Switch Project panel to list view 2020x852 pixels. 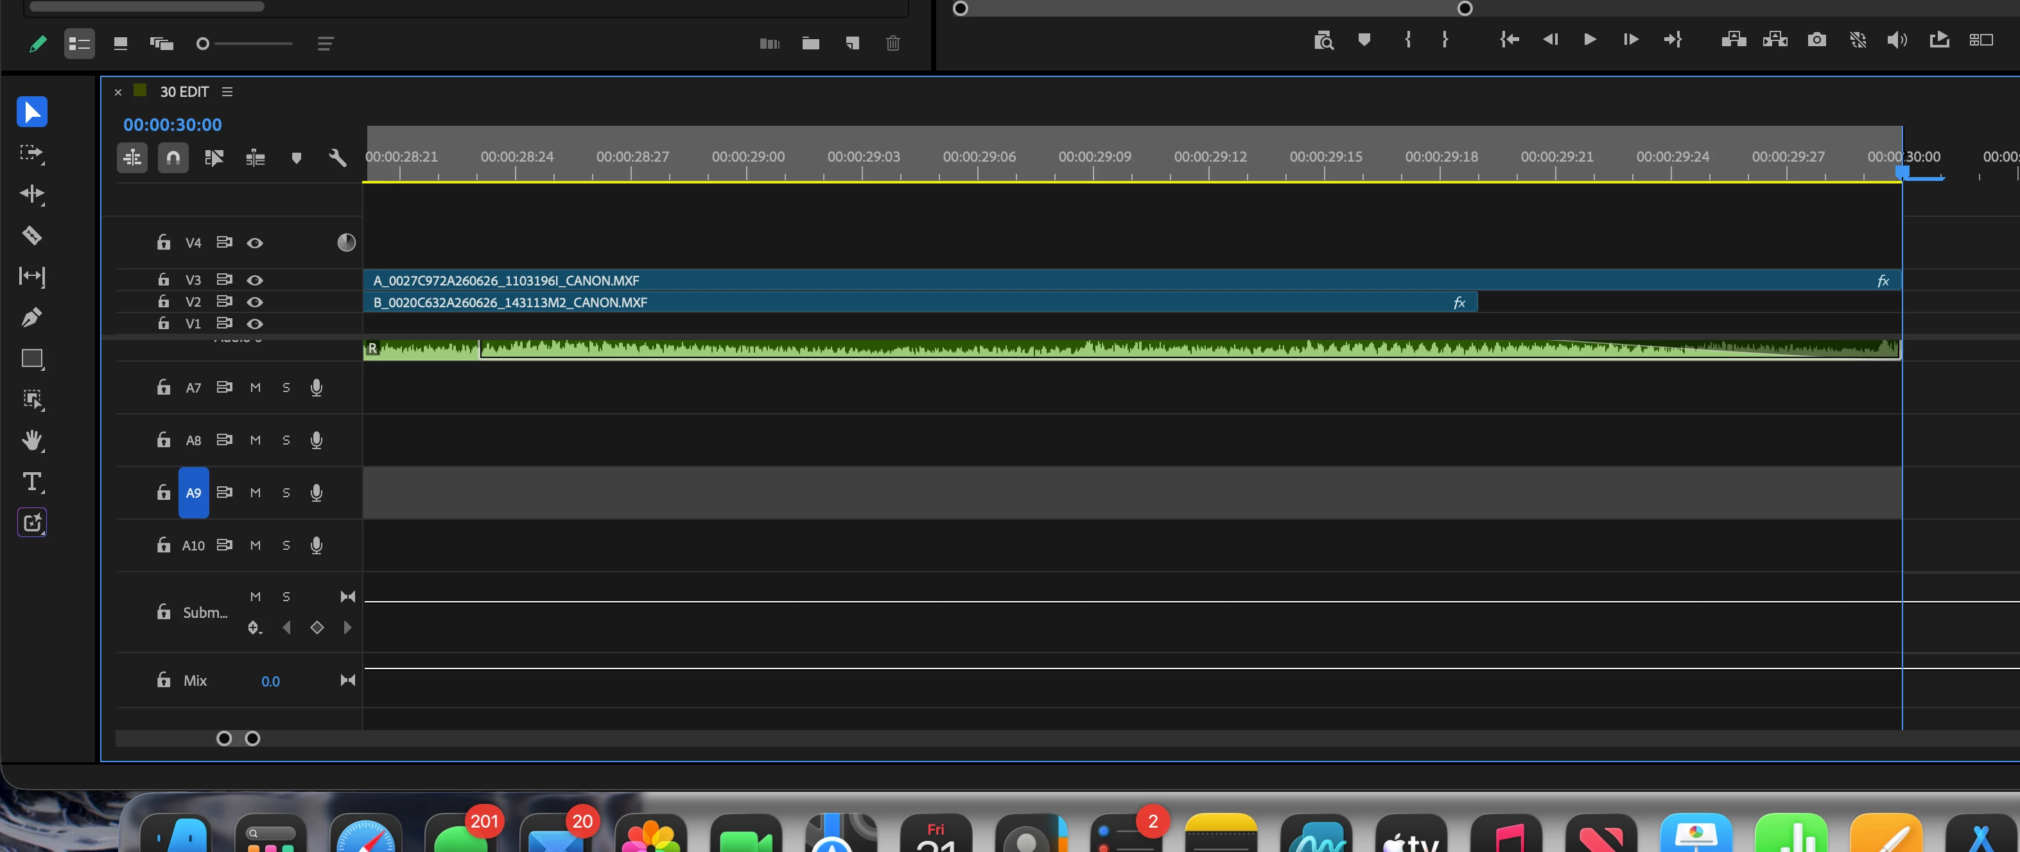(x=79, y=43)
